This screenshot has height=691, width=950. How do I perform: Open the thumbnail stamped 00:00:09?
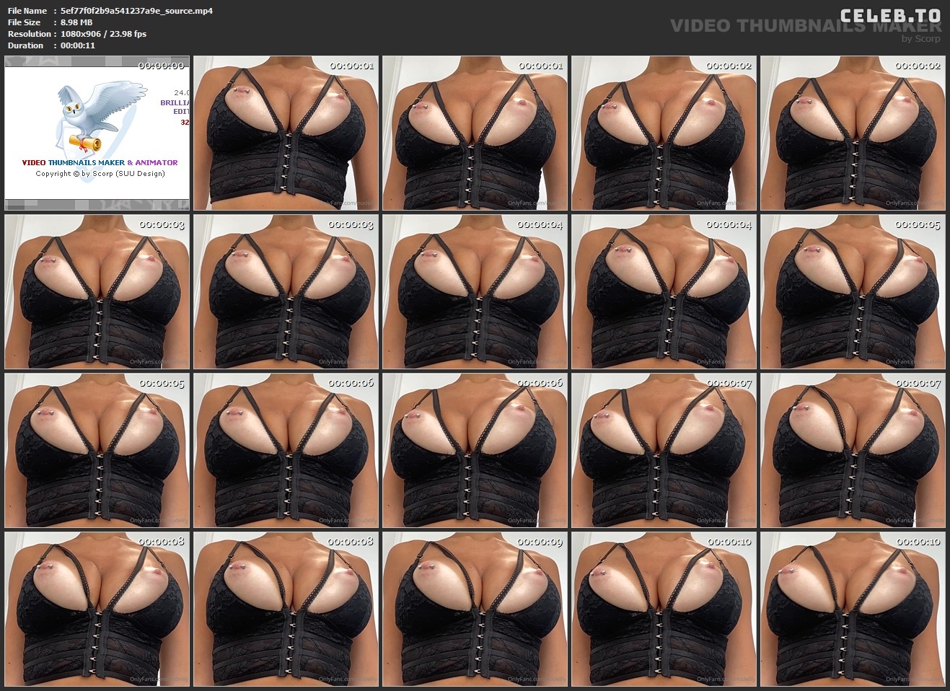pyautogui.click(x=475, y=609)
